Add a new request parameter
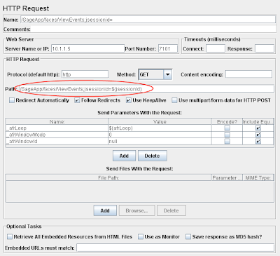The height and width of the screenshot is (256, 280). 124,156
